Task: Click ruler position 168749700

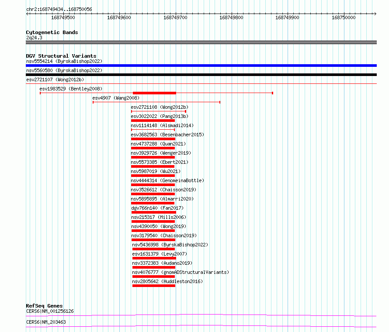Action: (x=175, y=17)
